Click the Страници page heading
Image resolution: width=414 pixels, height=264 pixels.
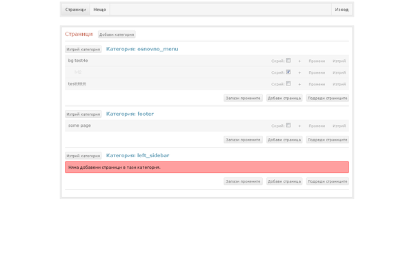[79, 34]
